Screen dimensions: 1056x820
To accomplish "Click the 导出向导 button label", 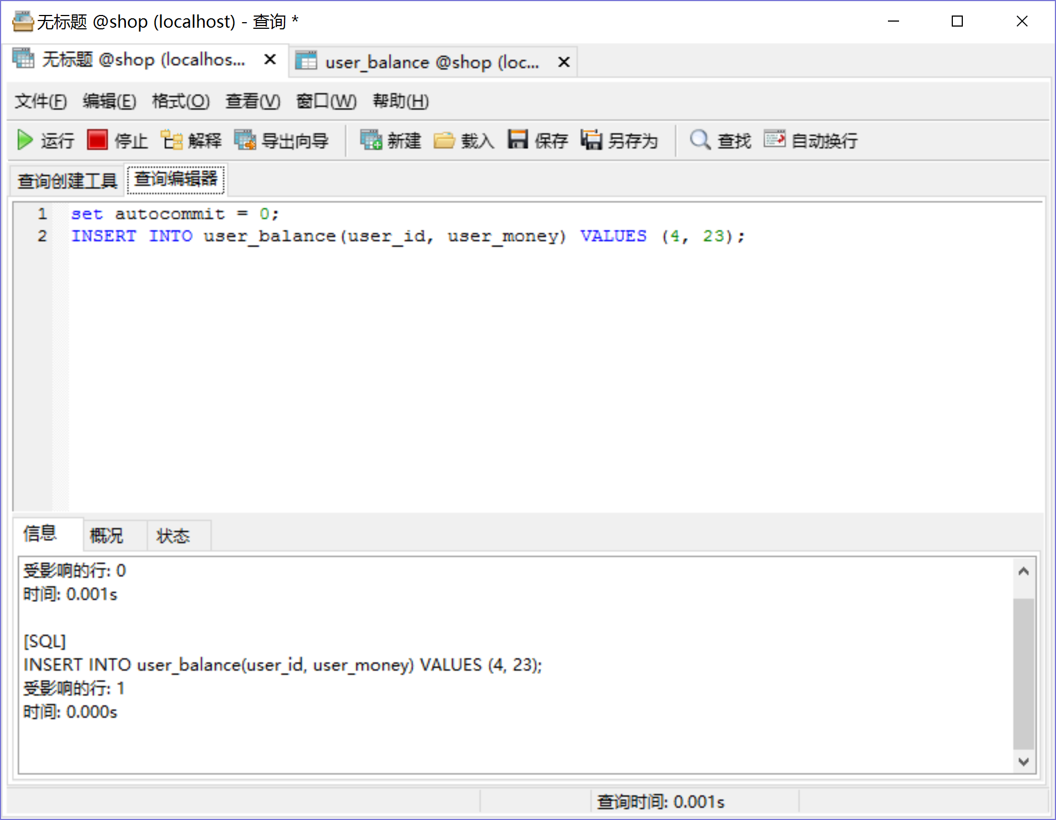I will [x=295, y=141].
